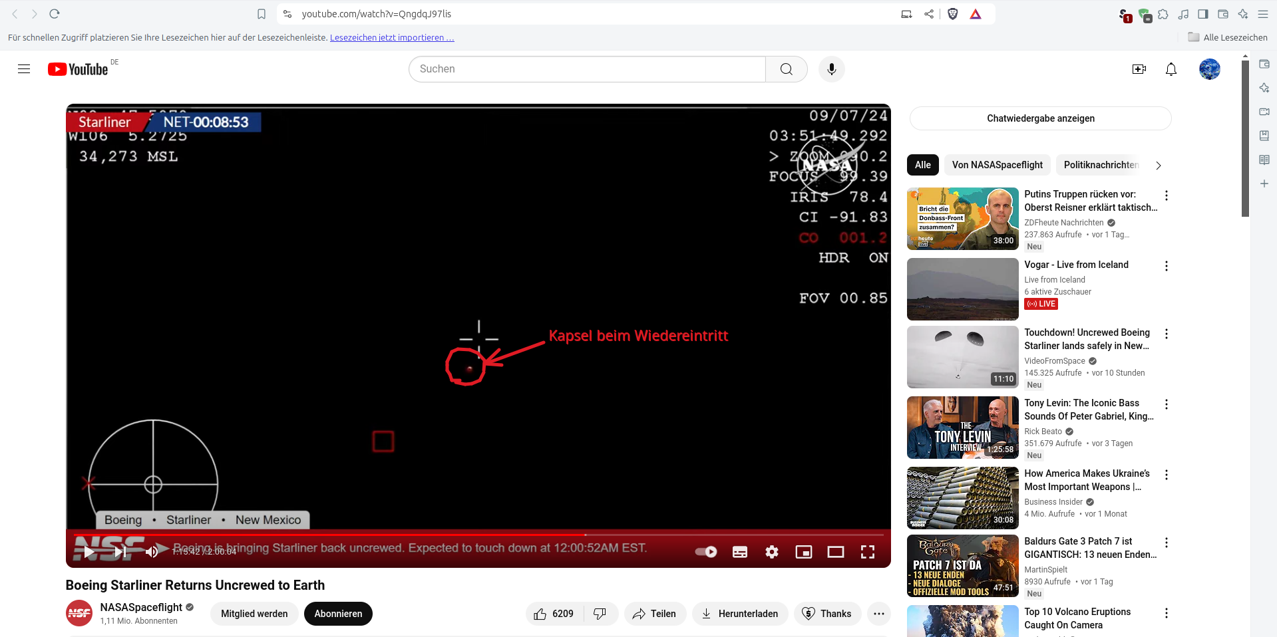Open options menu for Vogar Live from Iceland
1277x637 pixels.
(x=1167, y=266)
